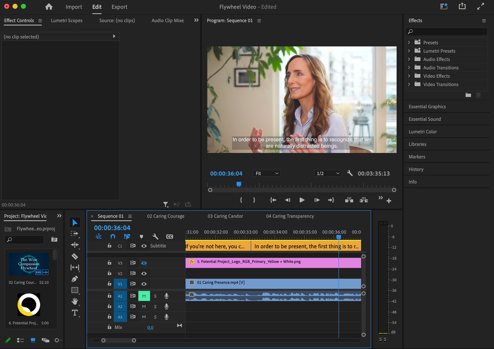Solo audio track A2
Screen dimensions: 494x349
pyautogui.click(x=155, y=307)
